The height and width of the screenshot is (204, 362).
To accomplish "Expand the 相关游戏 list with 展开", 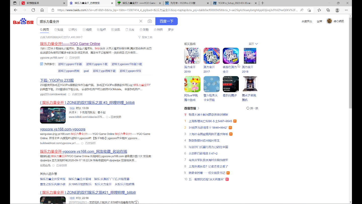I will click(x=253, y=44).
